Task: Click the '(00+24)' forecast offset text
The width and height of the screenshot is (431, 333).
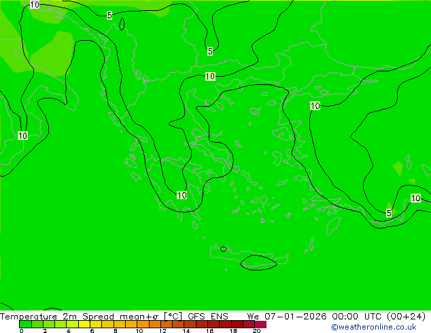Action: click(406, 317)
